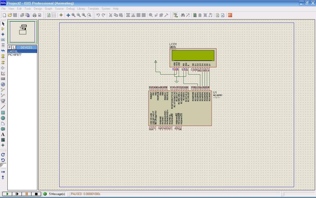The height and width of the screenshot is (198, 316).
Task: Select the Selection Mode arrow tool
Action: 3,24
